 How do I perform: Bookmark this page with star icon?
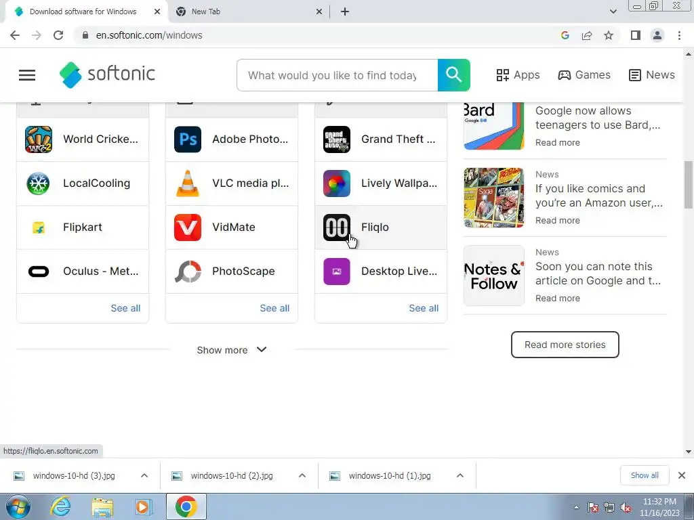(x=609, y=35)
